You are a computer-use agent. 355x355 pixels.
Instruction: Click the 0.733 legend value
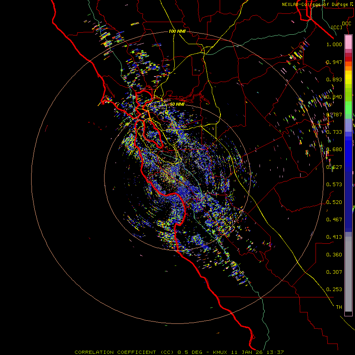coord(334,132)
